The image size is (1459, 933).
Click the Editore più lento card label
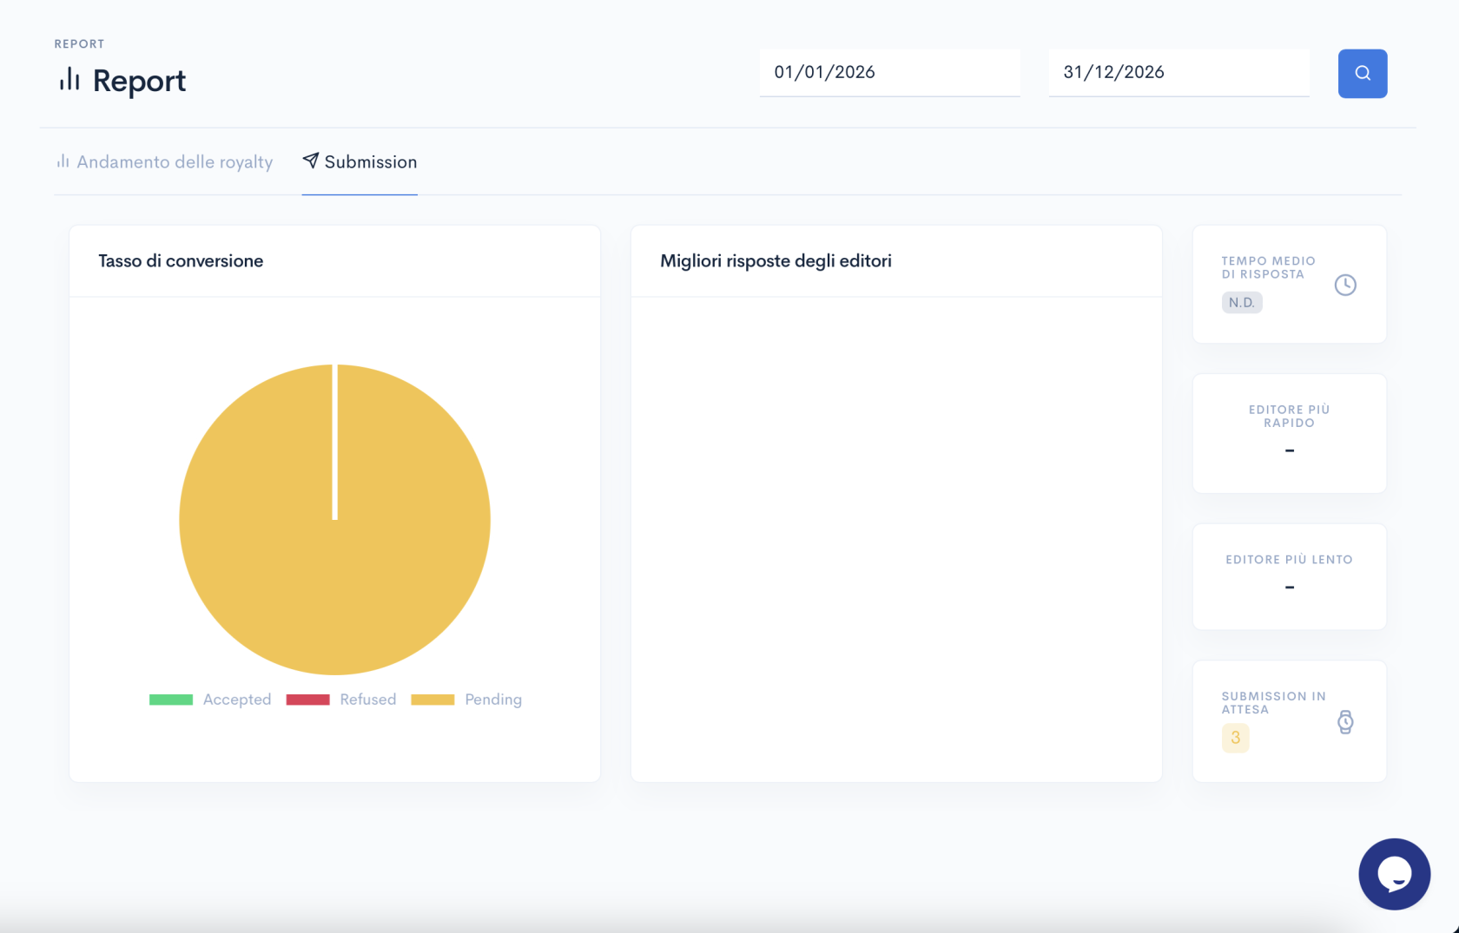click(x=1289, y=560)
